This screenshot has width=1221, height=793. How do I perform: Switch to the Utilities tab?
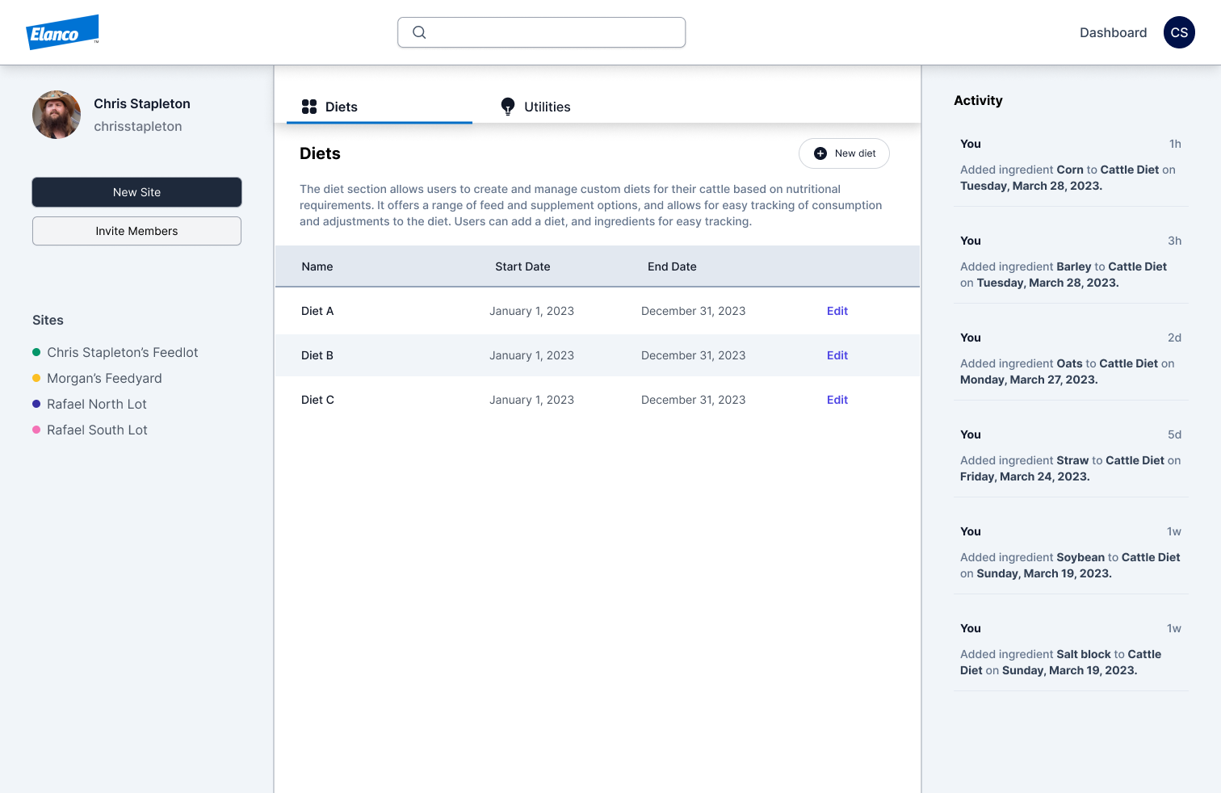[x=547, y=107]
